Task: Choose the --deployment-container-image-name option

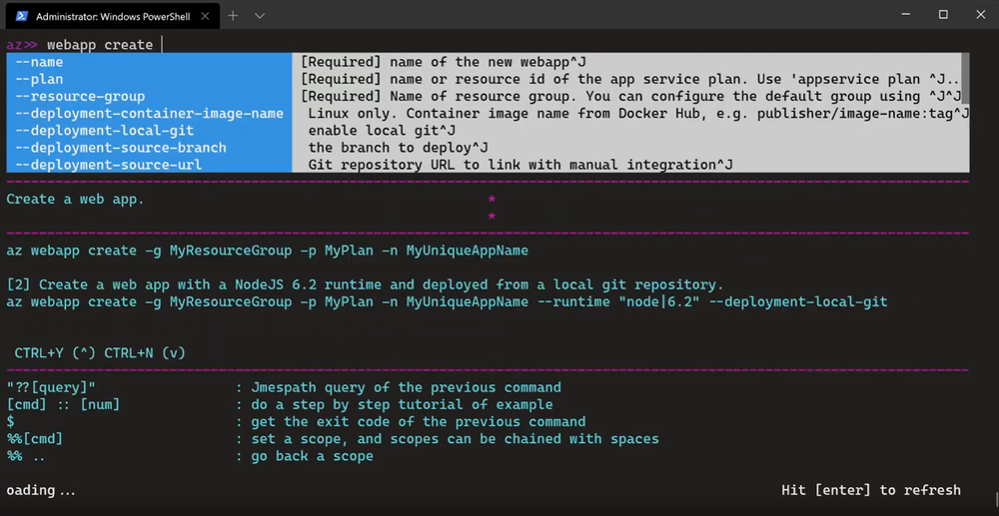Action: pyautogui.click(x=150, y=113)
